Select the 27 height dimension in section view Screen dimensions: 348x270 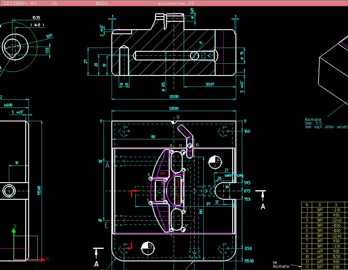[85, 61]
